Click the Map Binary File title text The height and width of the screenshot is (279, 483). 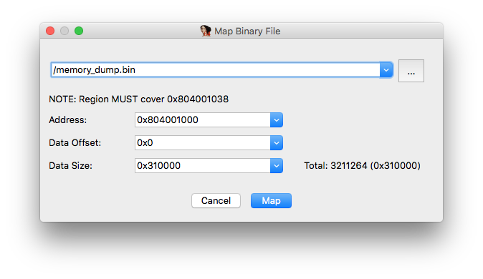pos(247,31)
